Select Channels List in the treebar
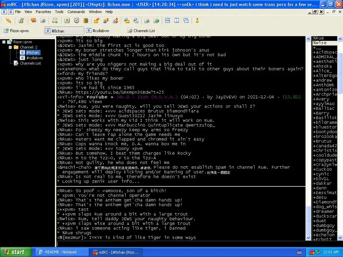The image size is (343, 257). click(30, 63)
